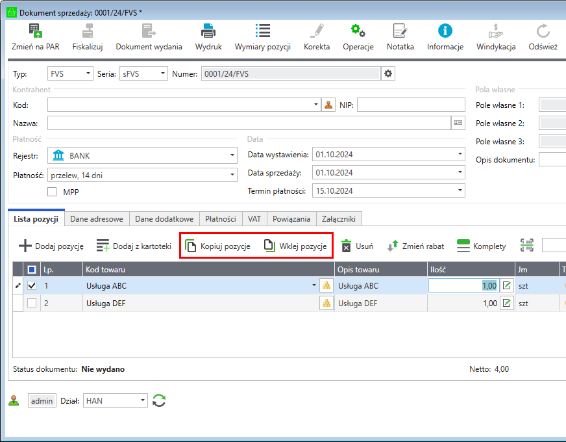This screenshot has height=442, width=566.
Task: Click the card icon next to Nazwa field
Action: (458, 123)
